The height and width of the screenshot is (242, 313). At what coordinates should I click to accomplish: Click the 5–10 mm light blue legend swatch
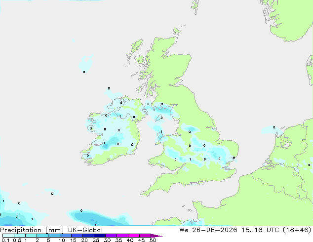click(x=54, y=236)
